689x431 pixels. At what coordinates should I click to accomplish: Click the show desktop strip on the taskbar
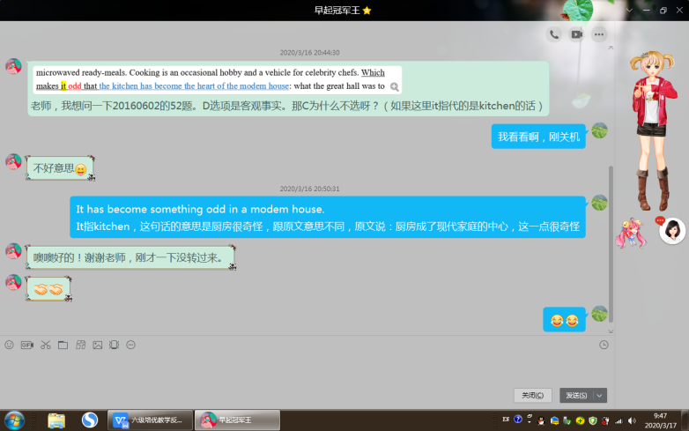click(685, 420)
